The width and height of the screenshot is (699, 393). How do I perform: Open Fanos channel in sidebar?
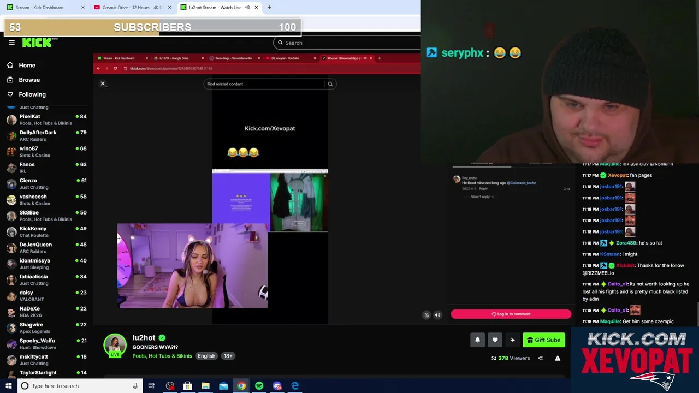[46, 168]
